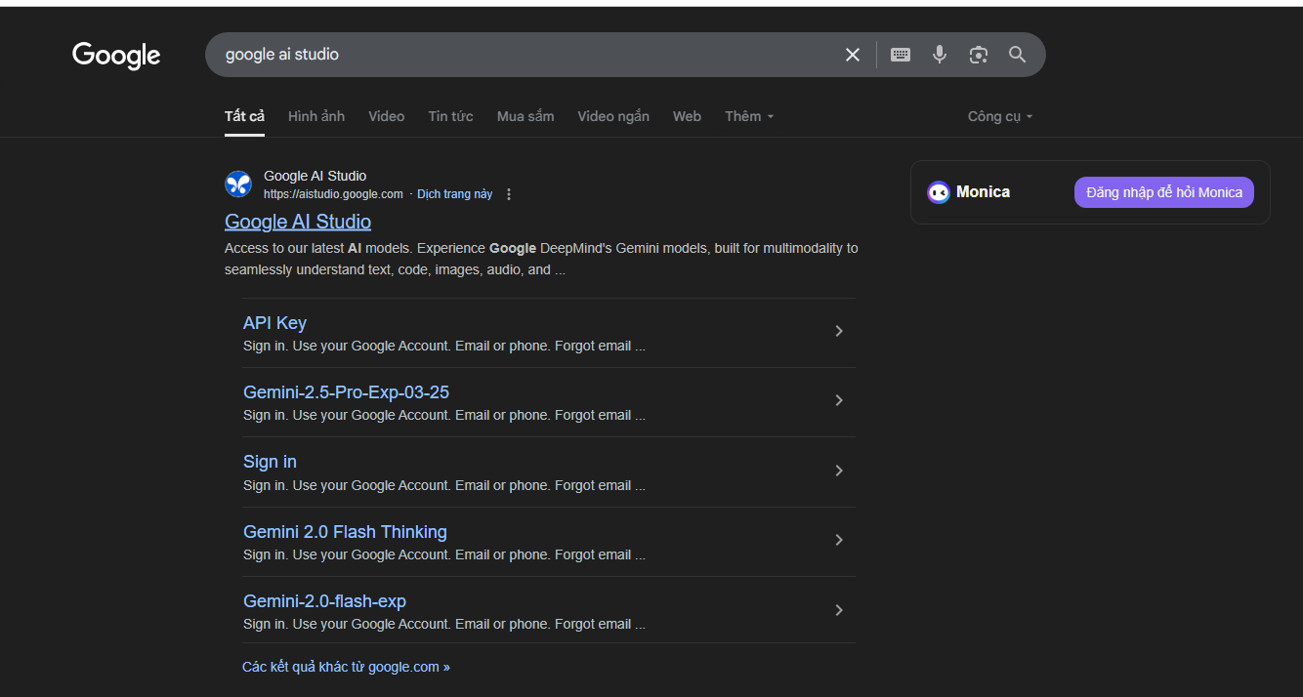Expand the Gemini-2.0-flash-exp row chevron
Viewport: 1303px width, 697px height.
(839, 611)
